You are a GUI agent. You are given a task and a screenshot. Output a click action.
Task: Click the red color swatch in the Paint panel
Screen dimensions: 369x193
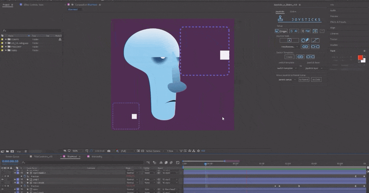[x=360, y=58]
